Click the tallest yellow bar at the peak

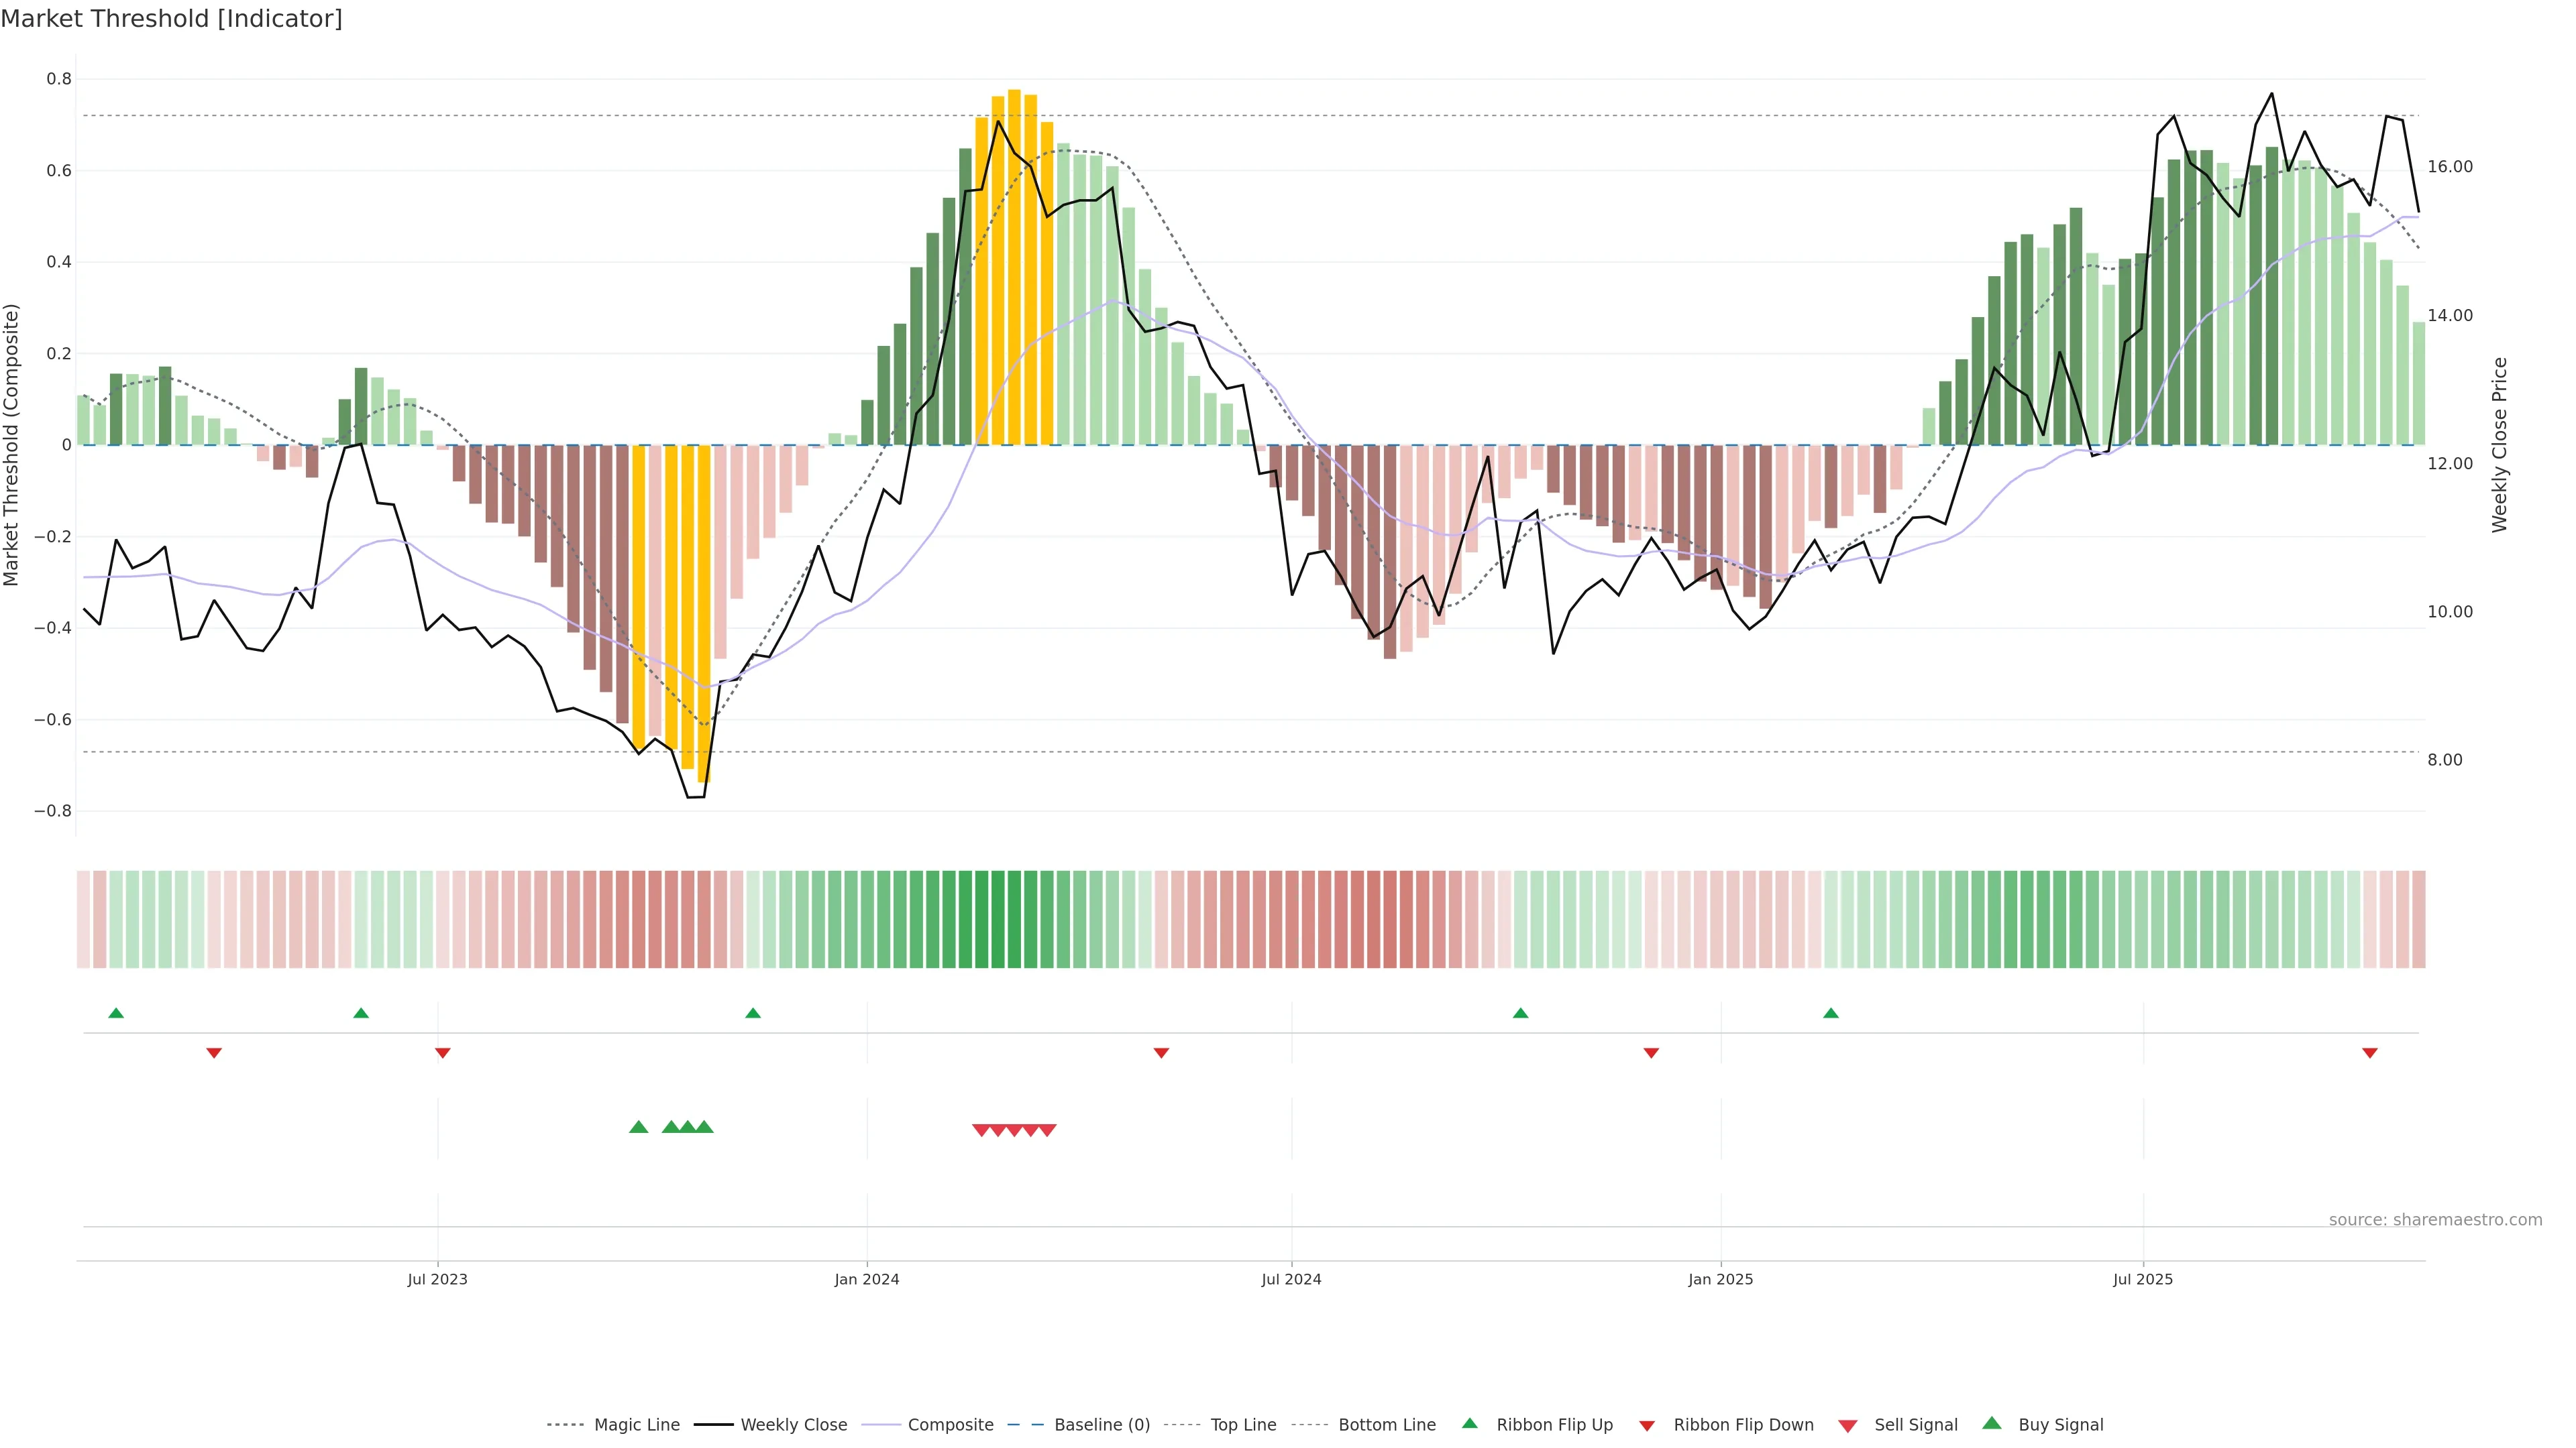1014,267
